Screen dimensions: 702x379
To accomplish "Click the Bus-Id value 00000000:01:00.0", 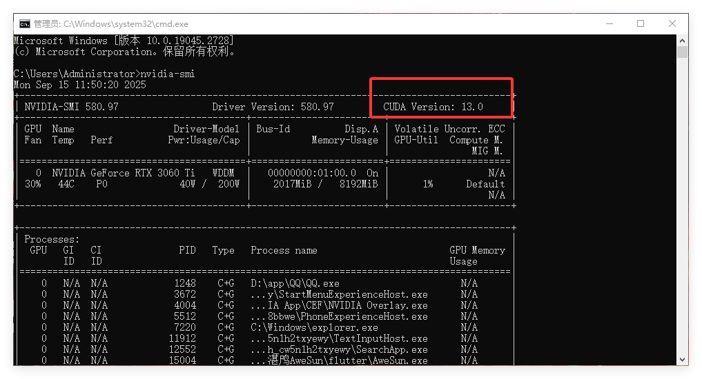I will tap(312, 173).
